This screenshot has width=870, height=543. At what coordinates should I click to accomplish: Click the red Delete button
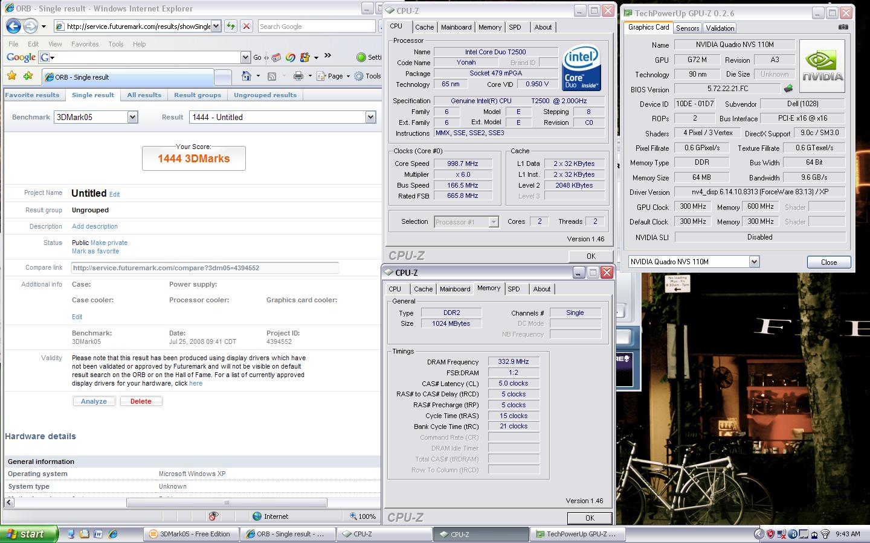(141, 401)
